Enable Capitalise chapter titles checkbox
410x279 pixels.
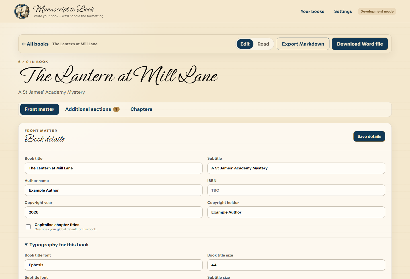[x=28, y=227]
